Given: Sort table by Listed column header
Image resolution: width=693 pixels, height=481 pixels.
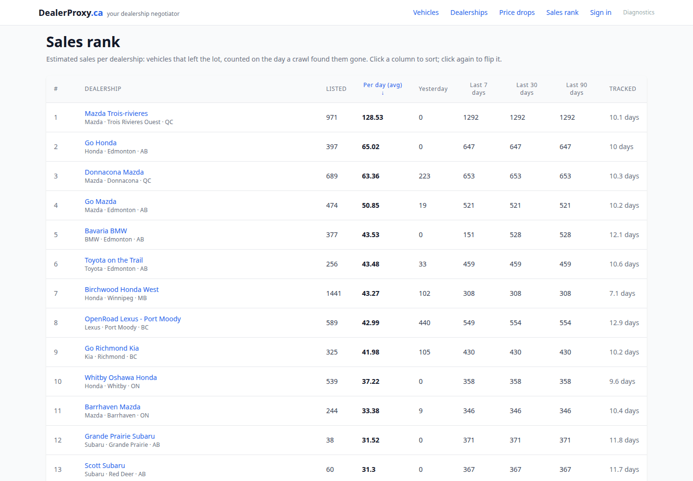Looking at the screenshot, I should click(x=336, y=89).
